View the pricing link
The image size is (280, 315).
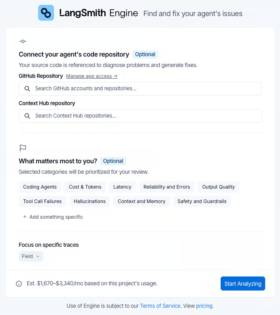[204, 306]
